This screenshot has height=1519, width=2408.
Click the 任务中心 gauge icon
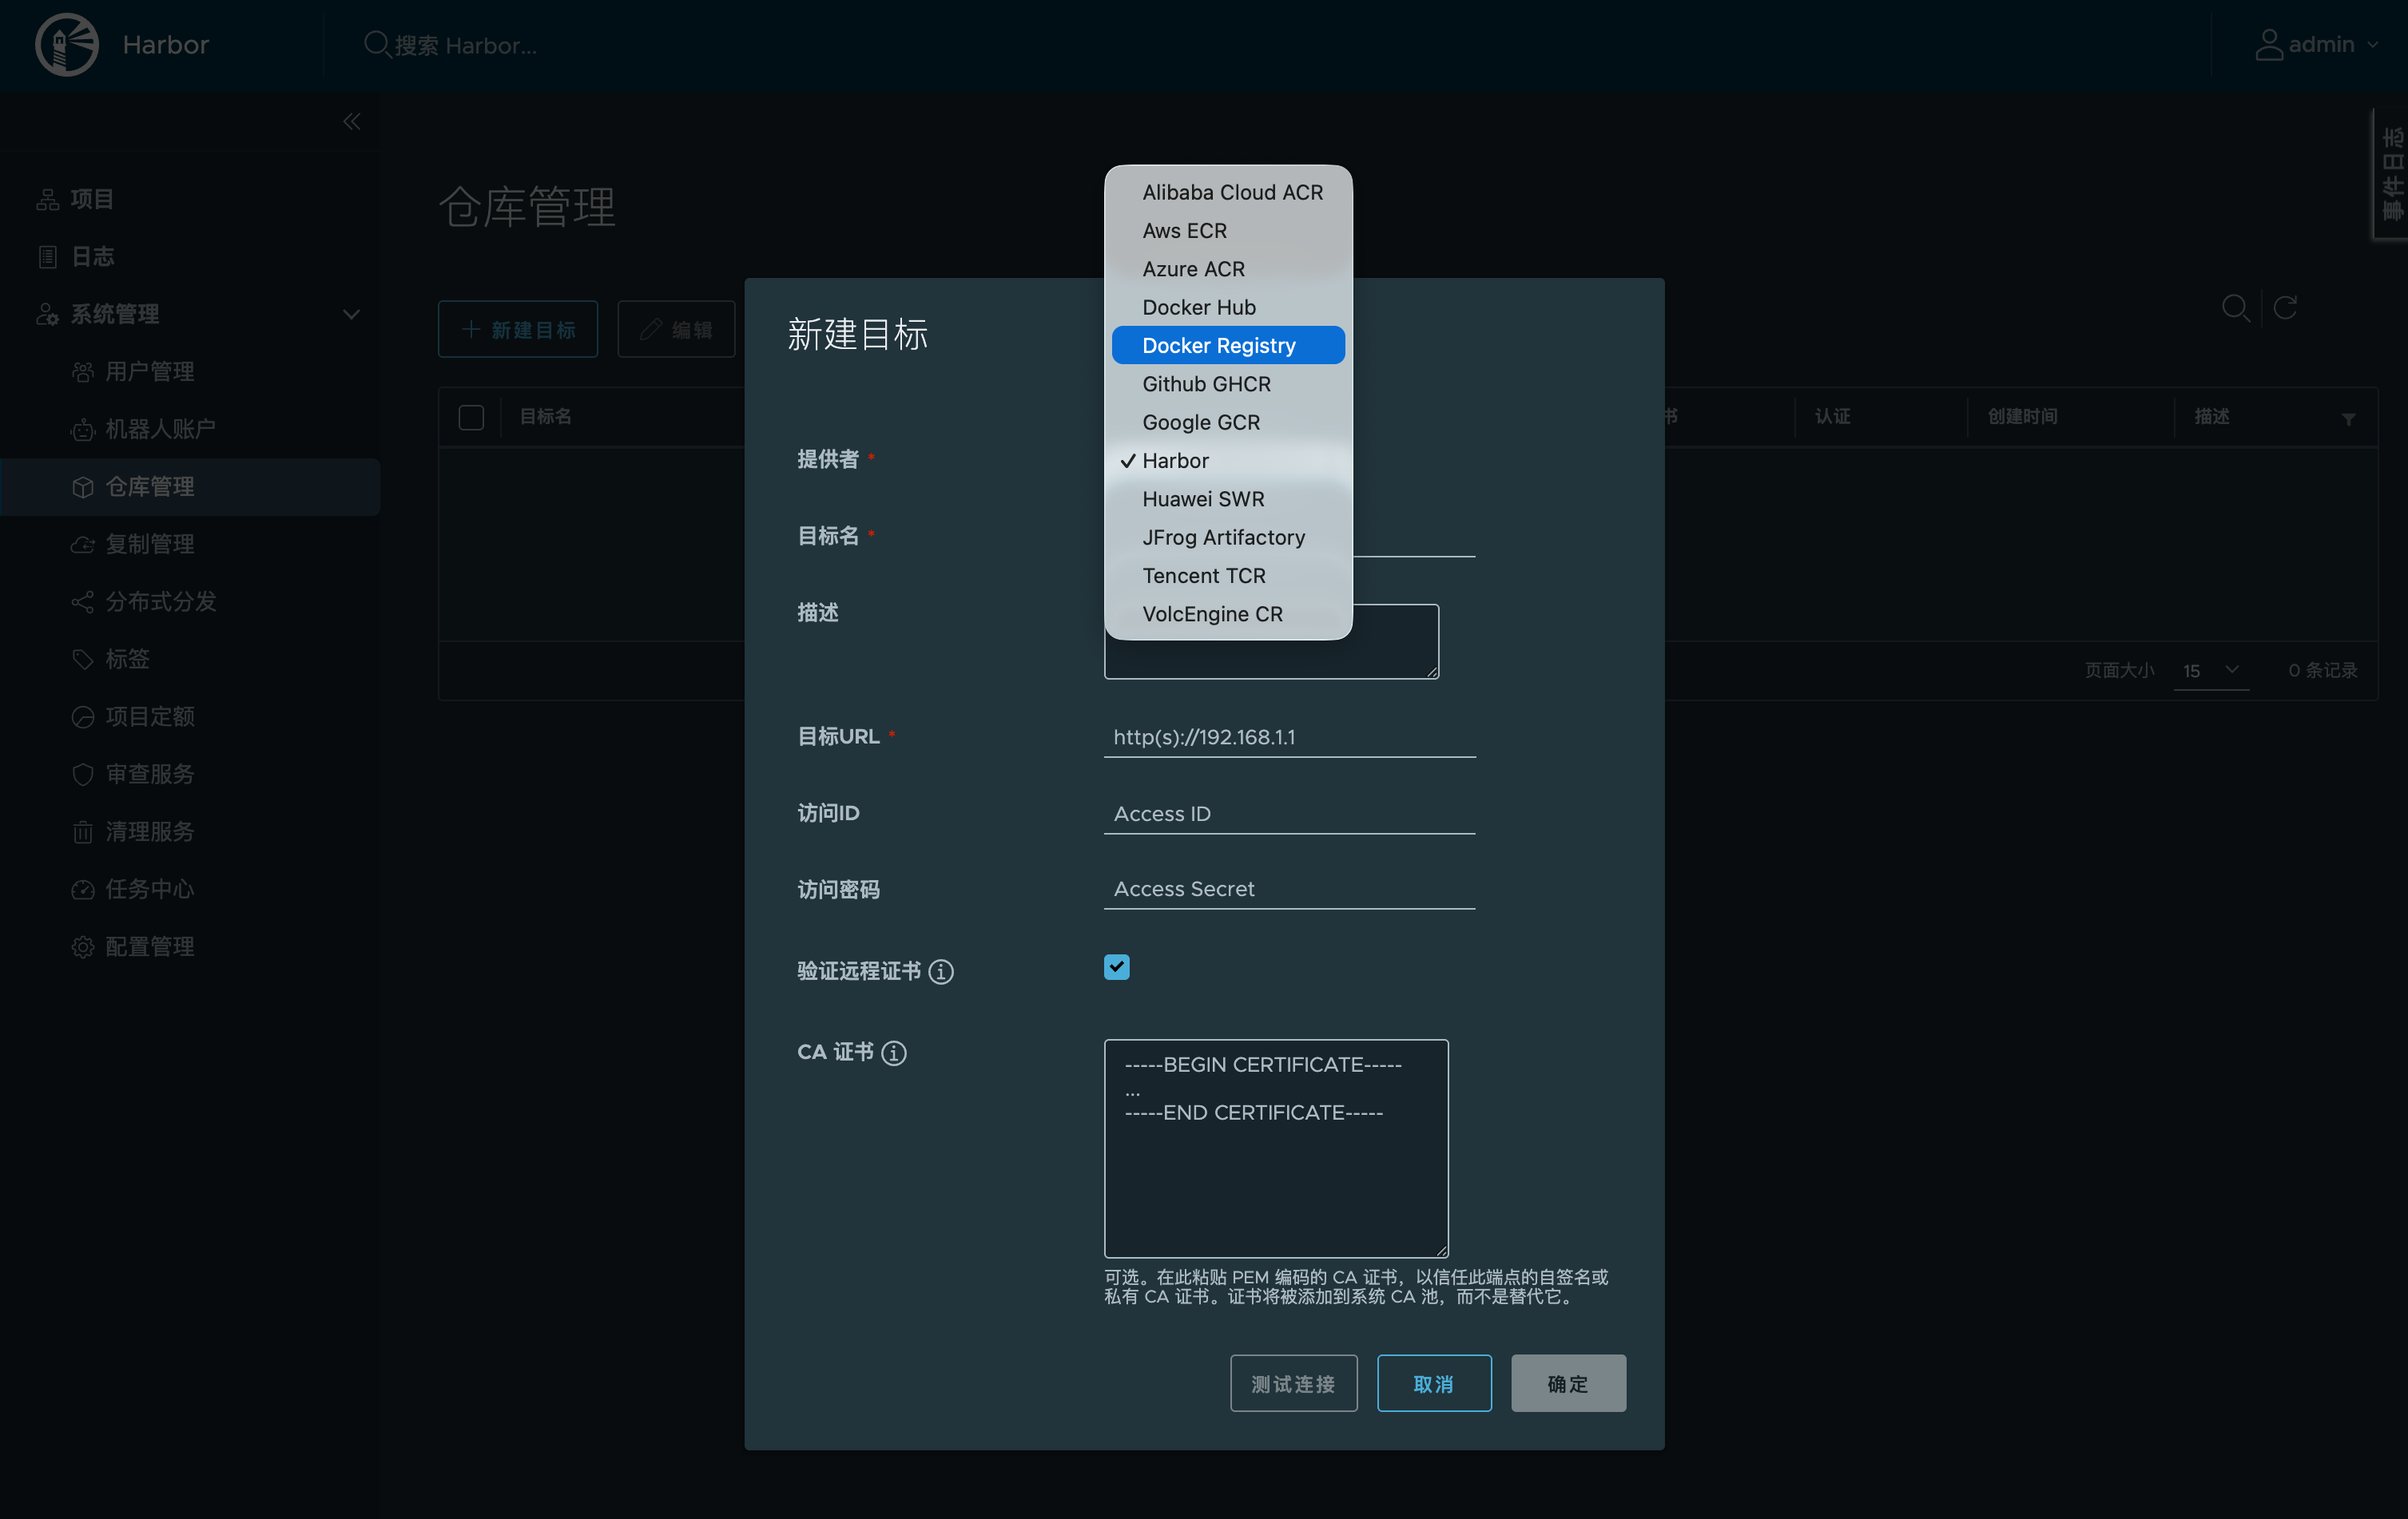click(83, 888)
